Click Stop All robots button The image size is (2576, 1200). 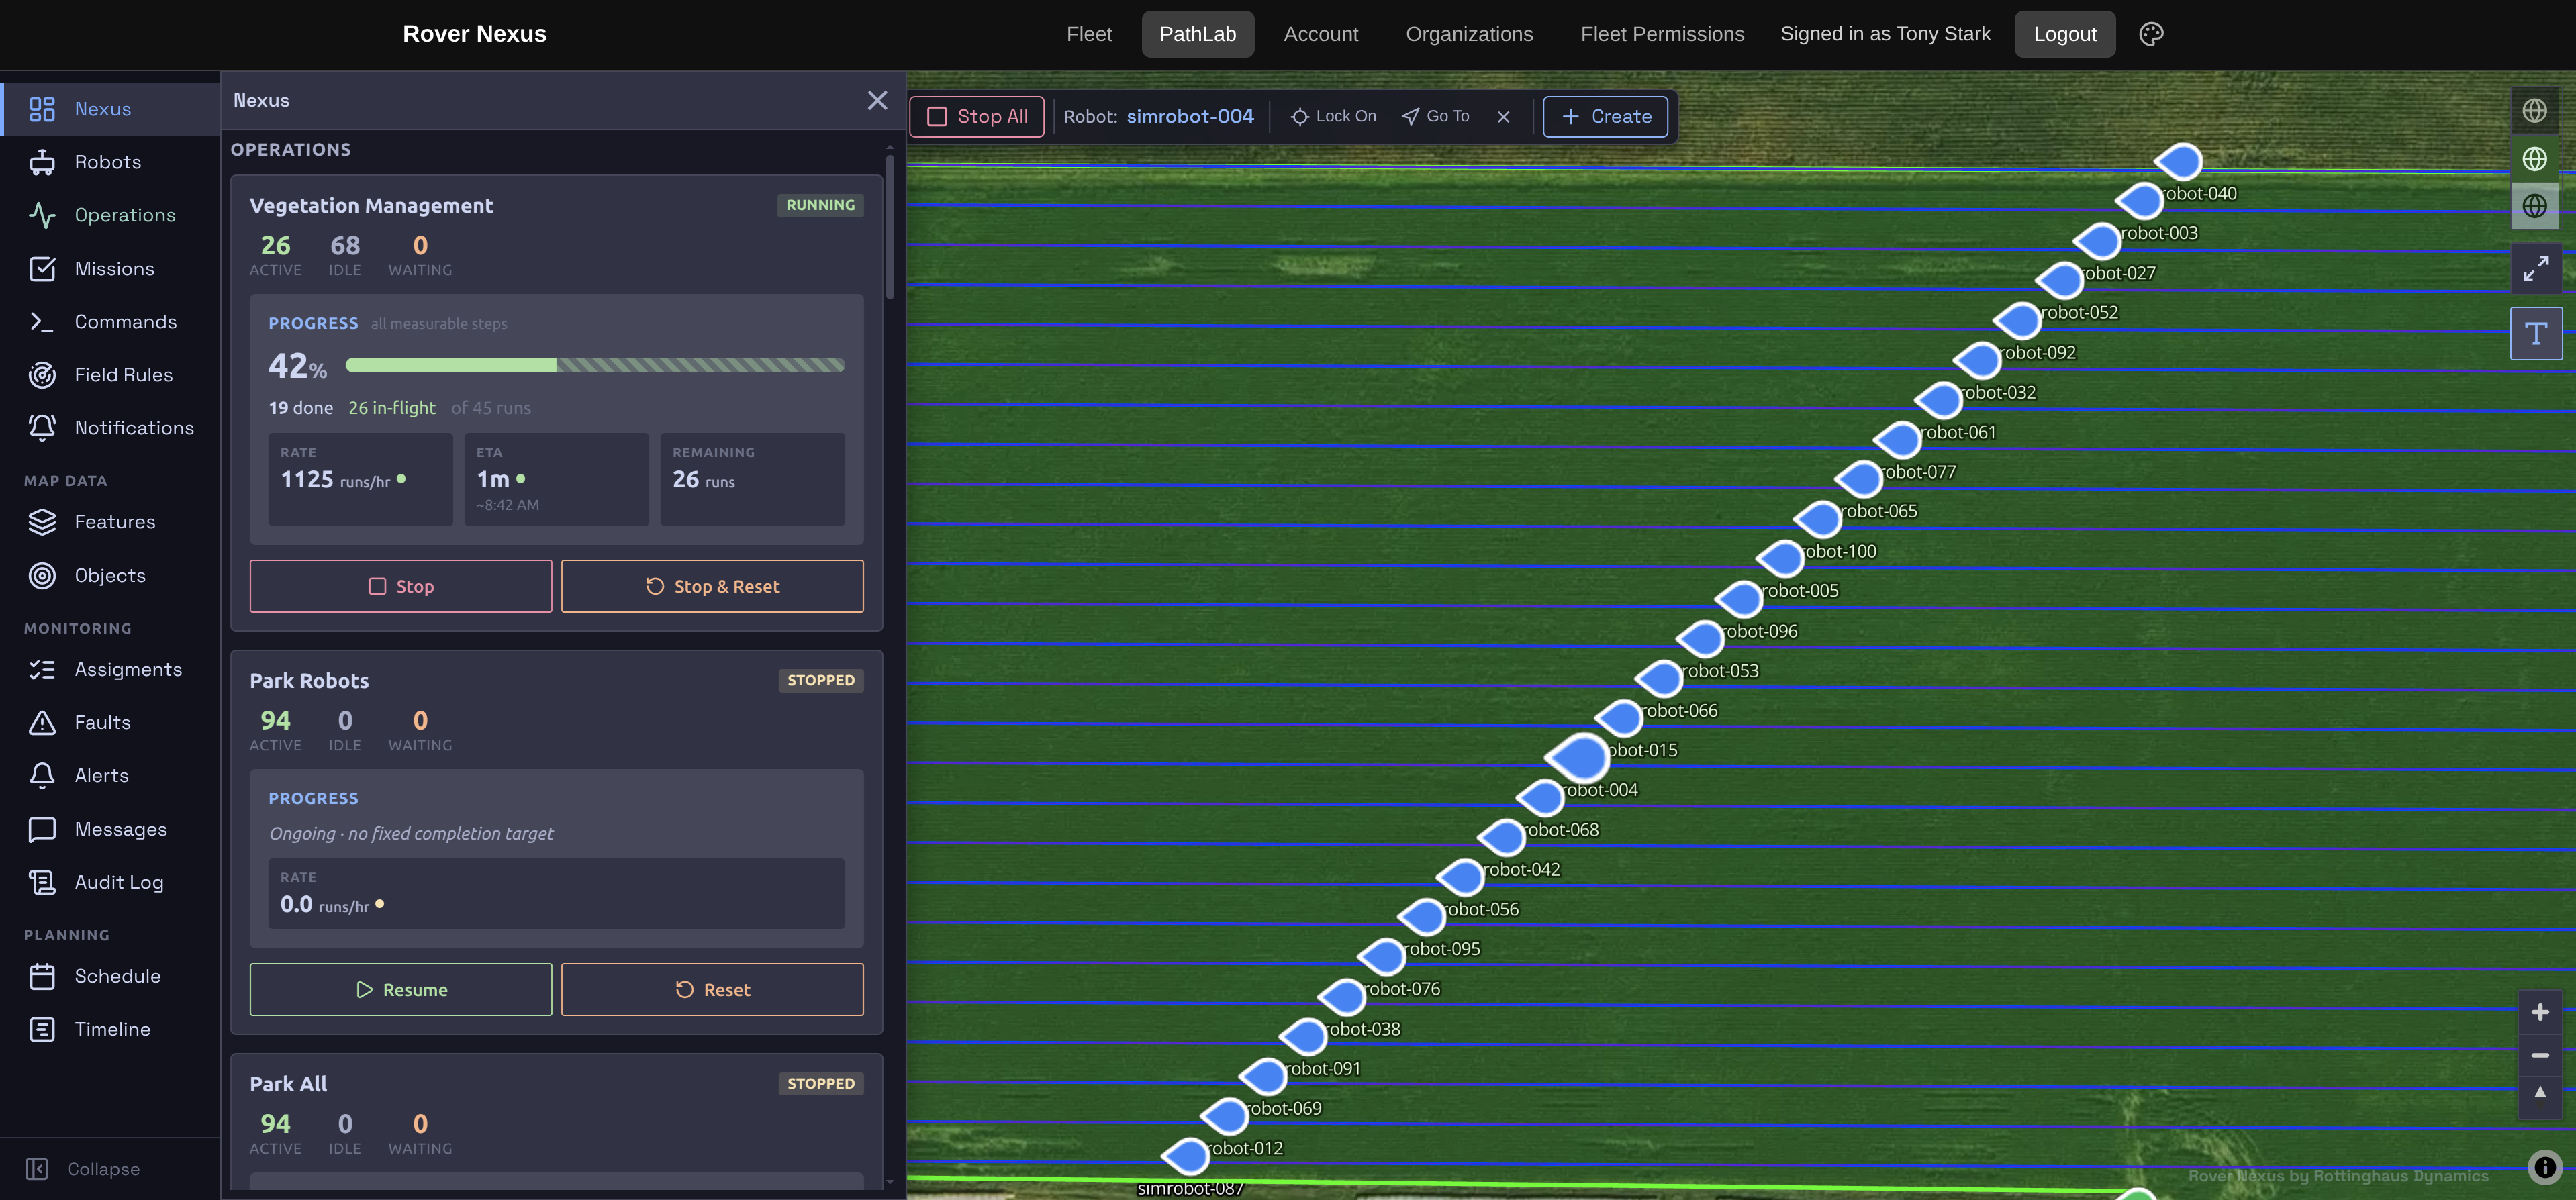977,116
